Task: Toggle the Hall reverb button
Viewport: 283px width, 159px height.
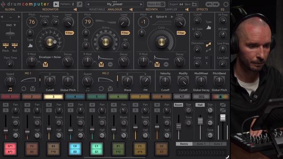Action: 200,105
